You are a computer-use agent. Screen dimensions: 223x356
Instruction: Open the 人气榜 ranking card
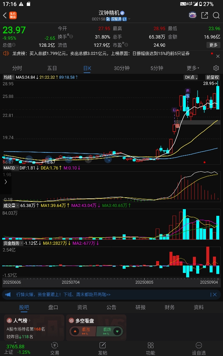[x=34, y=327]
